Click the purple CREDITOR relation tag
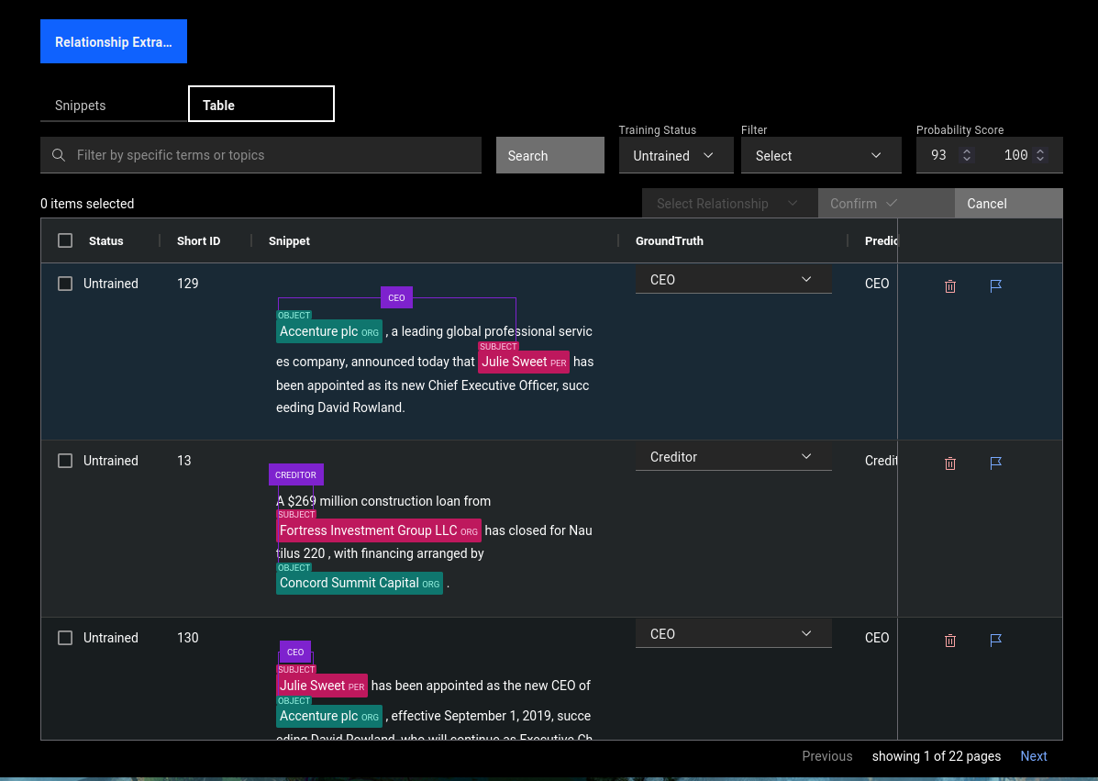 pyautogui.click(x=295, y=474)
